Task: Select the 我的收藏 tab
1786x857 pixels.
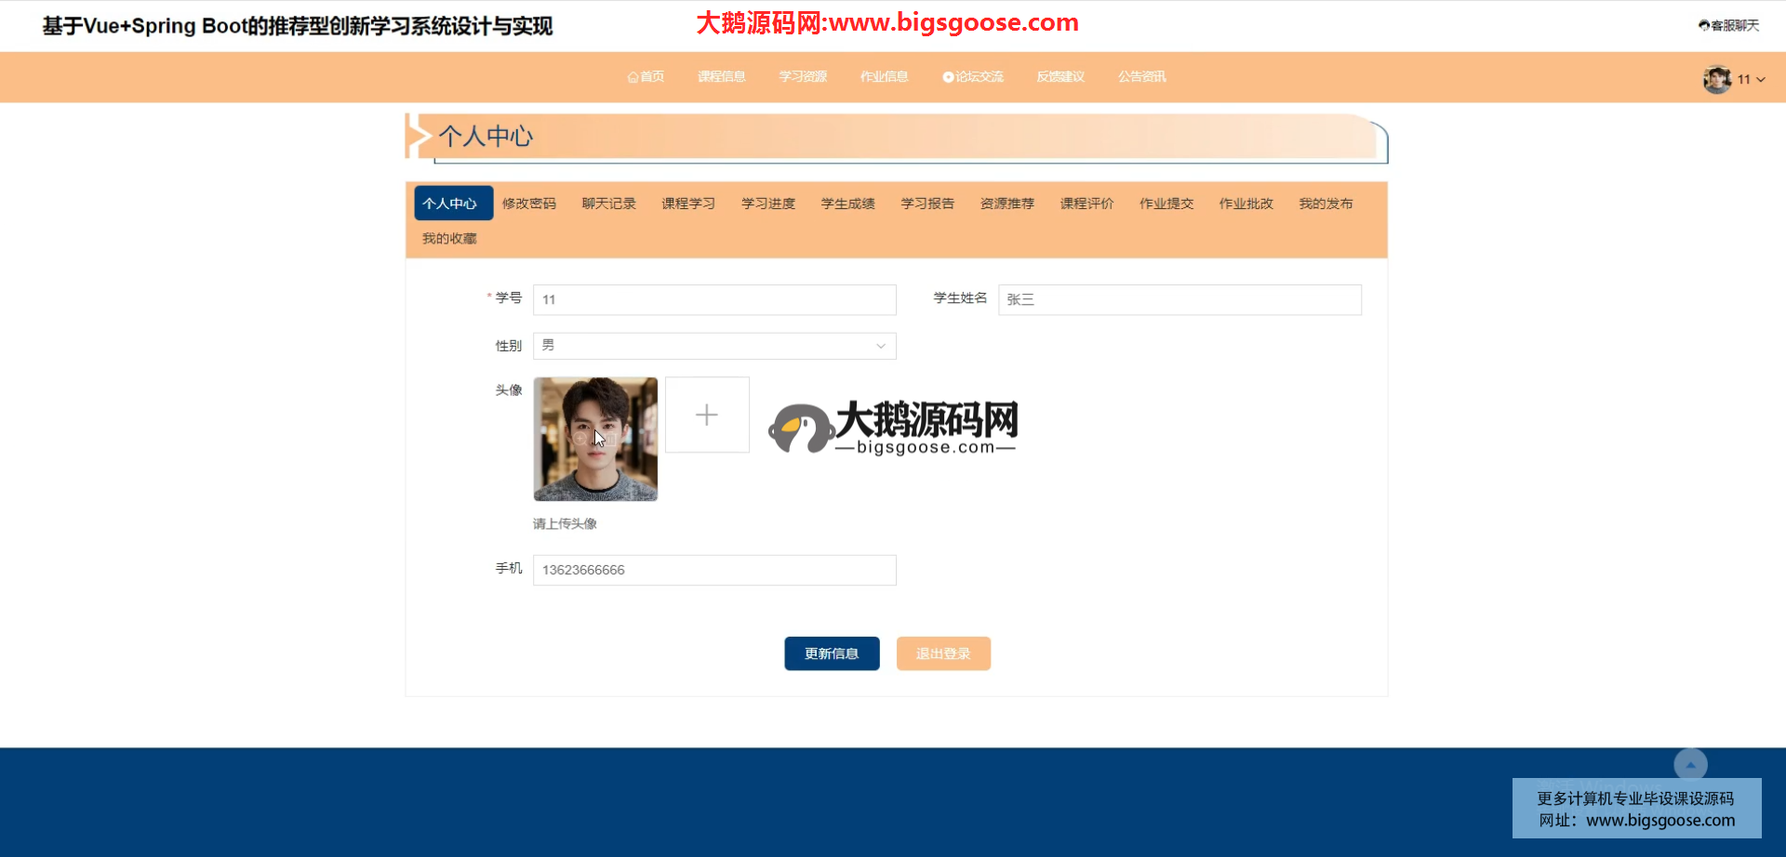Action: [449, 239]
